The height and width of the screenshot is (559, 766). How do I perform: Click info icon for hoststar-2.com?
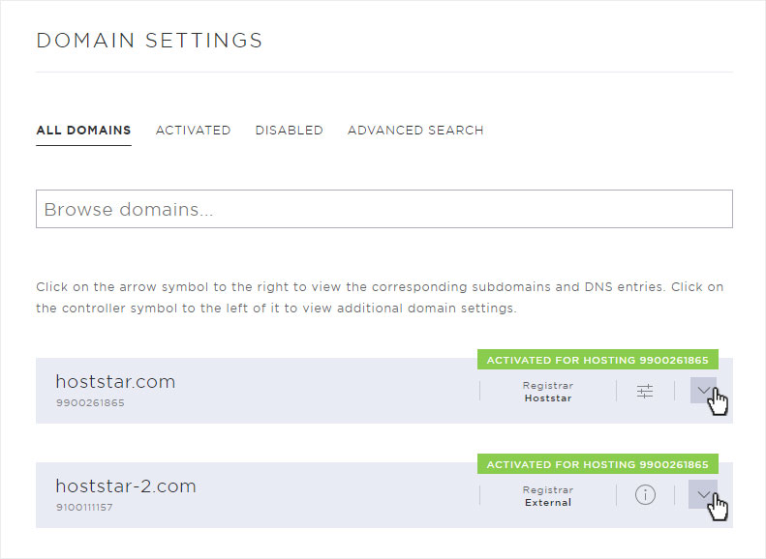645,494
